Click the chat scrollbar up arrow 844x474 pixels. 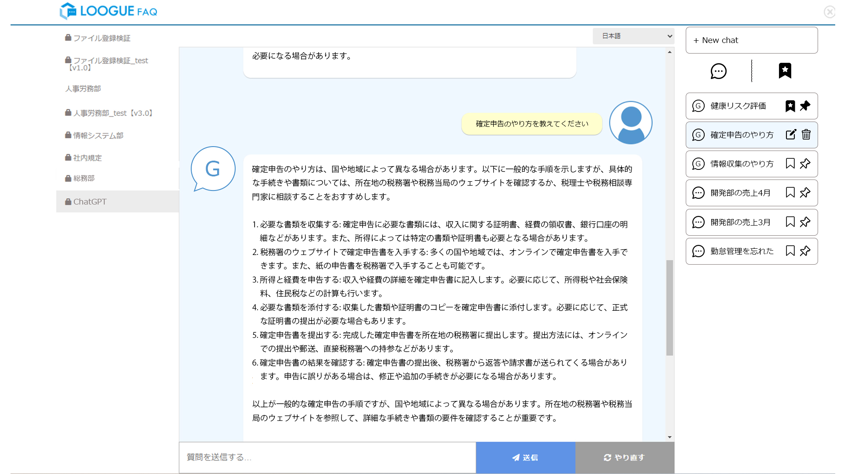[669, 52]
